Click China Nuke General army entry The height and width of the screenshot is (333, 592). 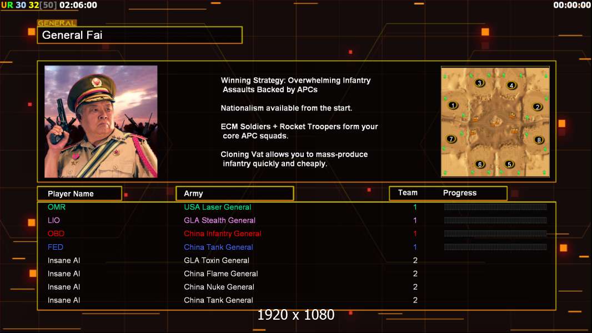click(219, 287)
